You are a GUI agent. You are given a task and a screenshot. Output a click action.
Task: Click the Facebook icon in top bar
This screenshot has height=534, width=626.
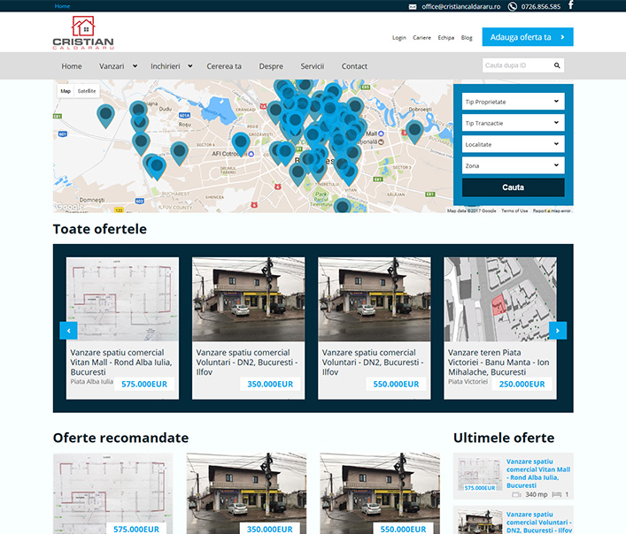(570, 5)
